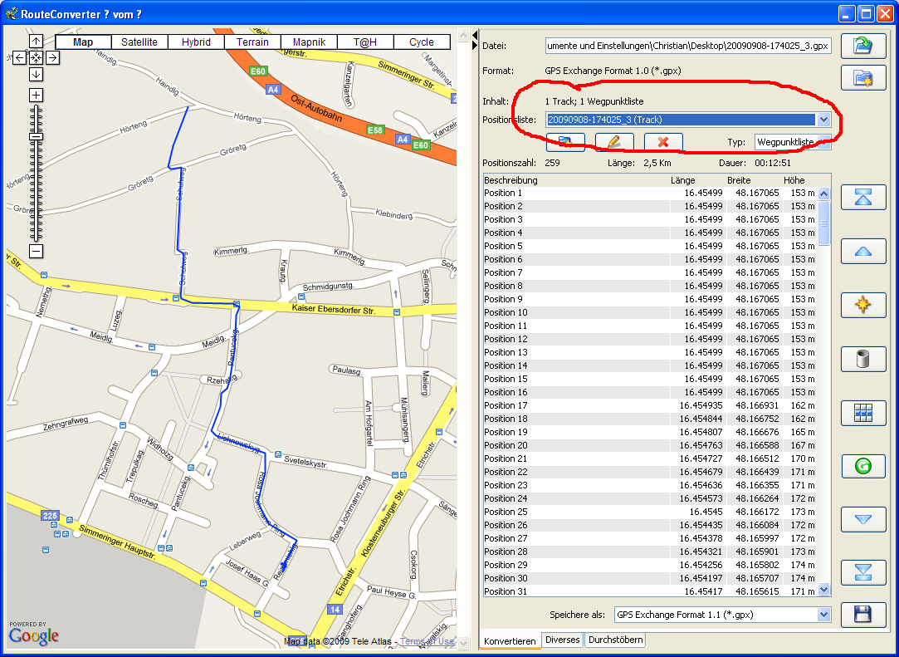Open the Durchstöbern tab
The width and height of the screenshot is (899, 657).
point(615,640)
